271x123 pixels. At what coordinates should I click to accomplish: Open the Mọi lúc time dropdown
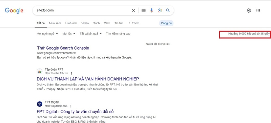pyautogui.click(x=69, y=34)
